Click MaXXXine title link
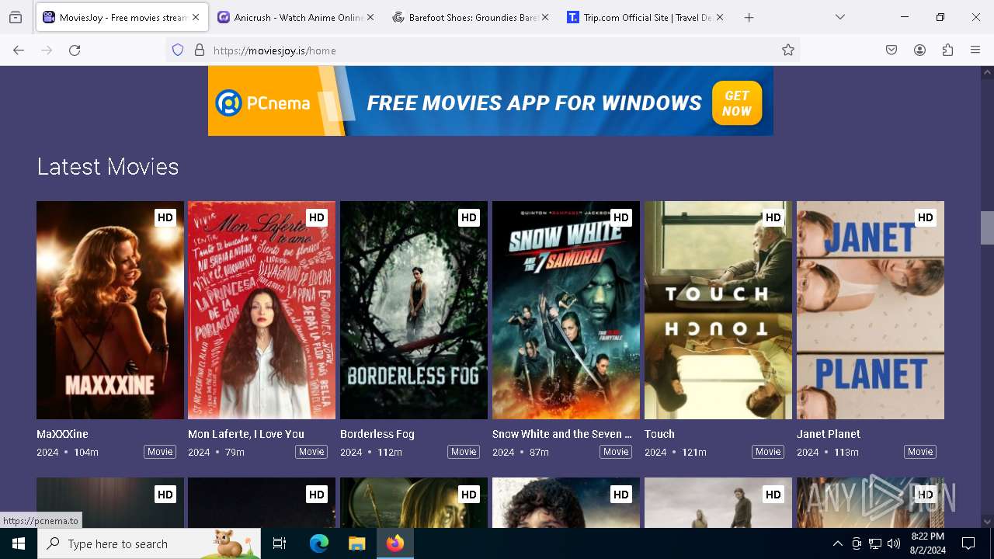This screenshot has width=994, height=559. 62,434
